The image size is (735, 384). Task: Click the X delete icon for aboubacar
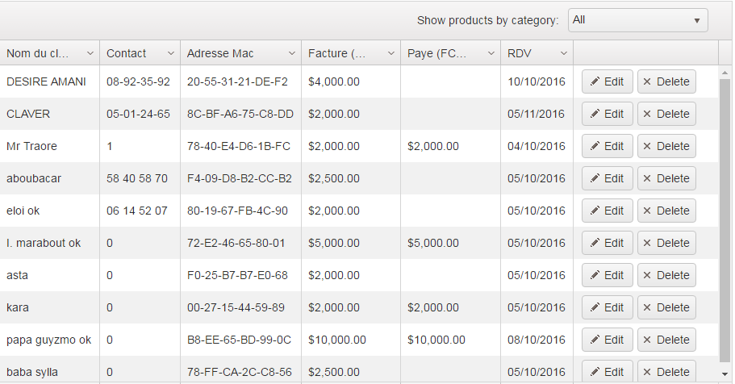coord(647,178)
